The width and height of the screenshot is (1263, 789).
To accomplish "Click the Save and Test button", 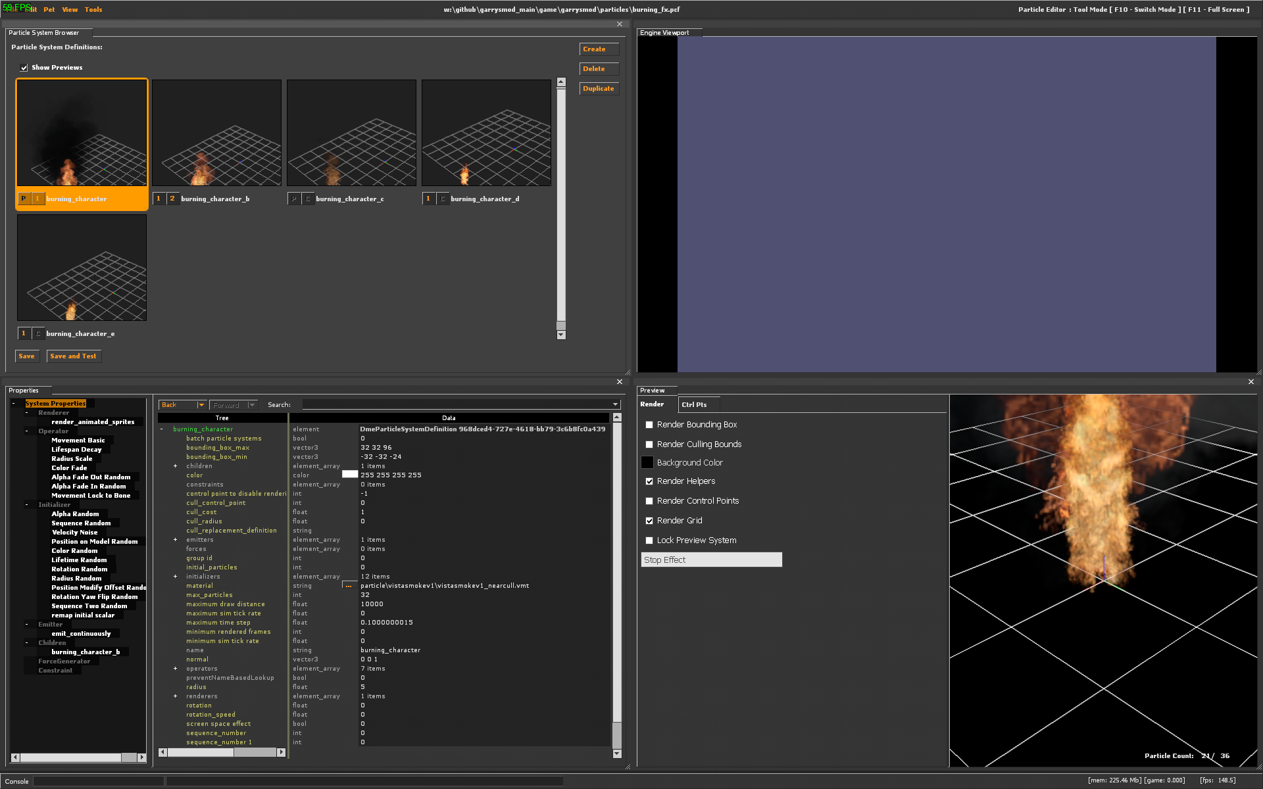I will coord(73,356).
